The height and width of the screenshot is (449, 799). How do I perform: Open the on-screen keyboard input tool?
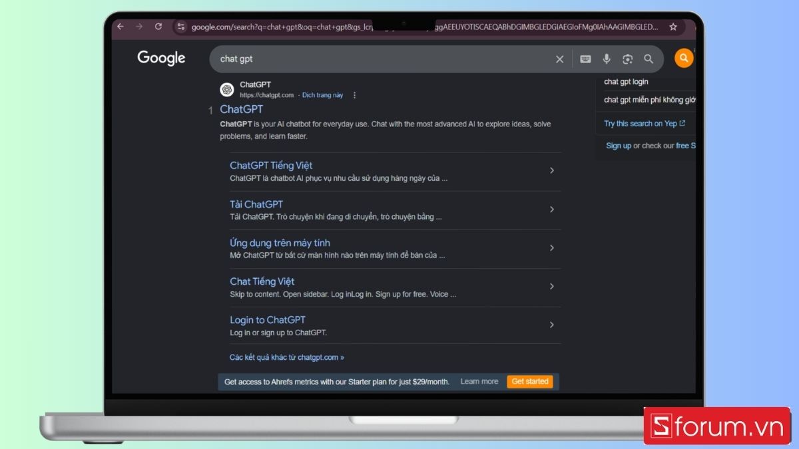coord(585,59)
